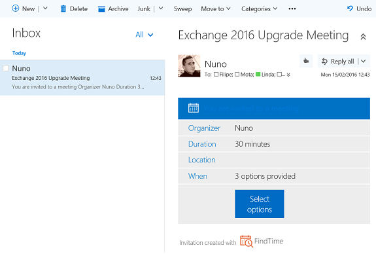Screen dimensions: 376x254
Task: Click Sweep in the toolbar
Action: click(182, 9)
